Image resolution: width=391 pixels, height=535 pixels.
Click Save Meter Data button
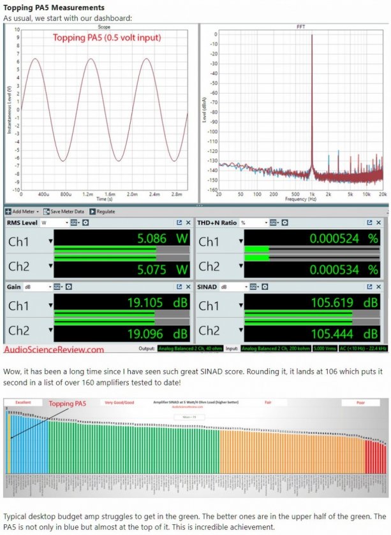pos(64,211)
